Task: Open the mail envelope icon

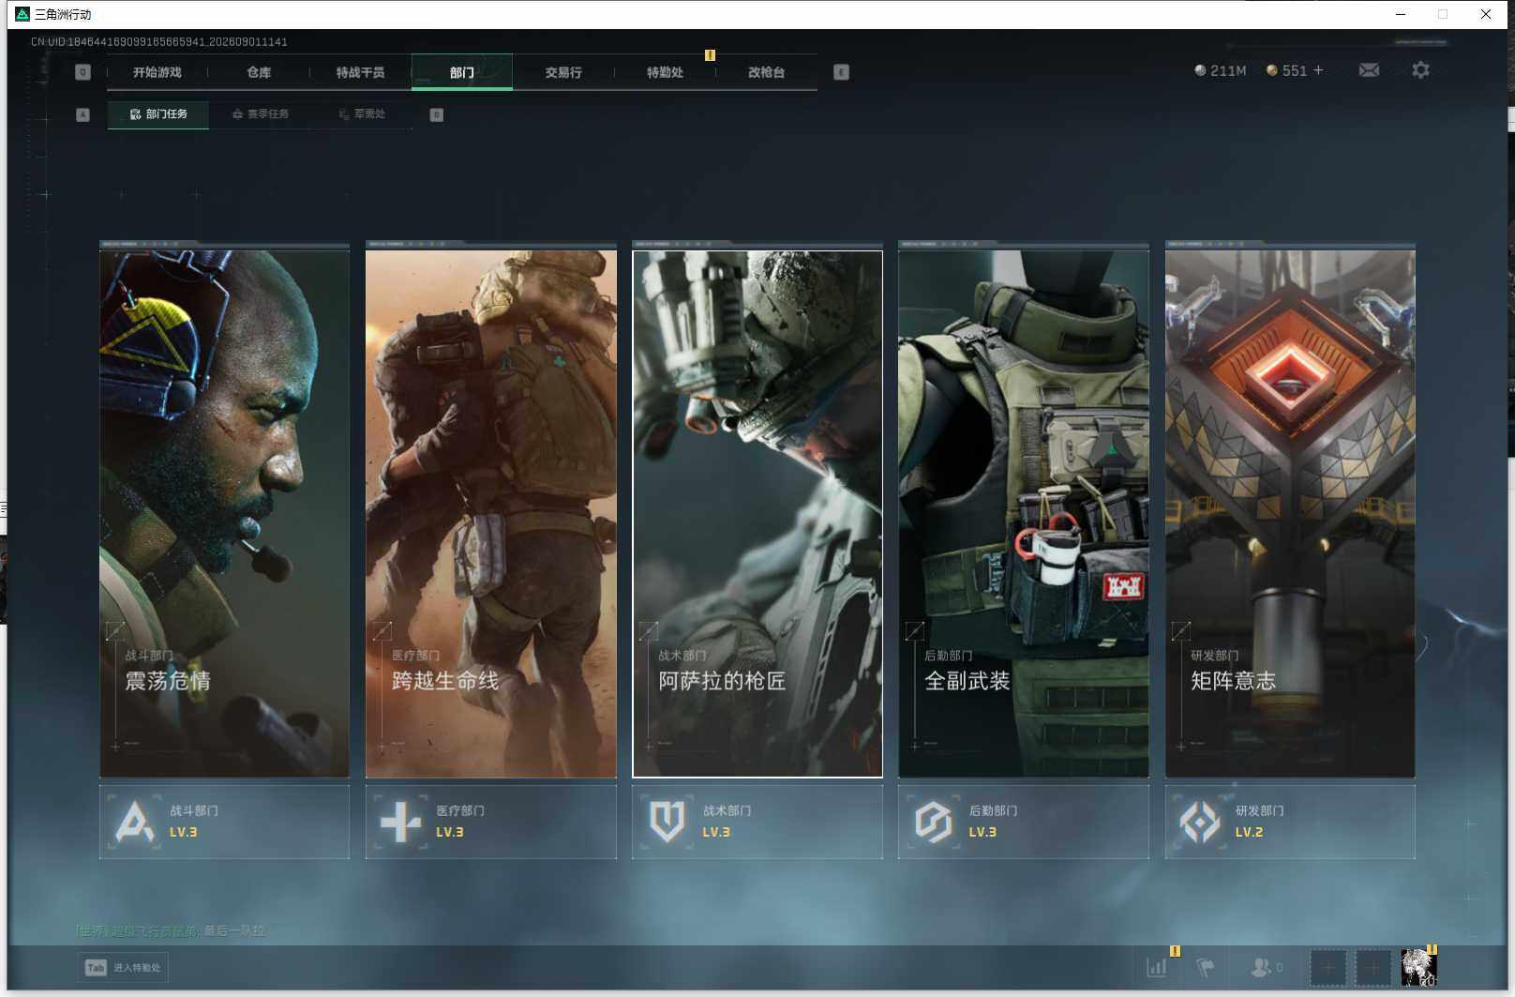Action: pos(1369,70)
